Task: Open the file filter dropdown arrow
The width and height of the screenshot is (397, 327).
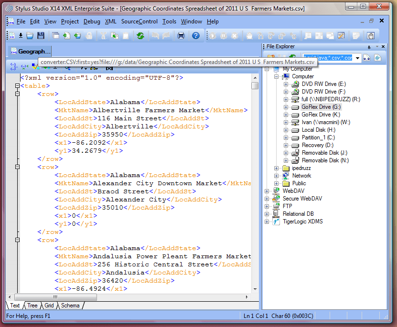Action: pyautogui.click(x=357, y=58)
